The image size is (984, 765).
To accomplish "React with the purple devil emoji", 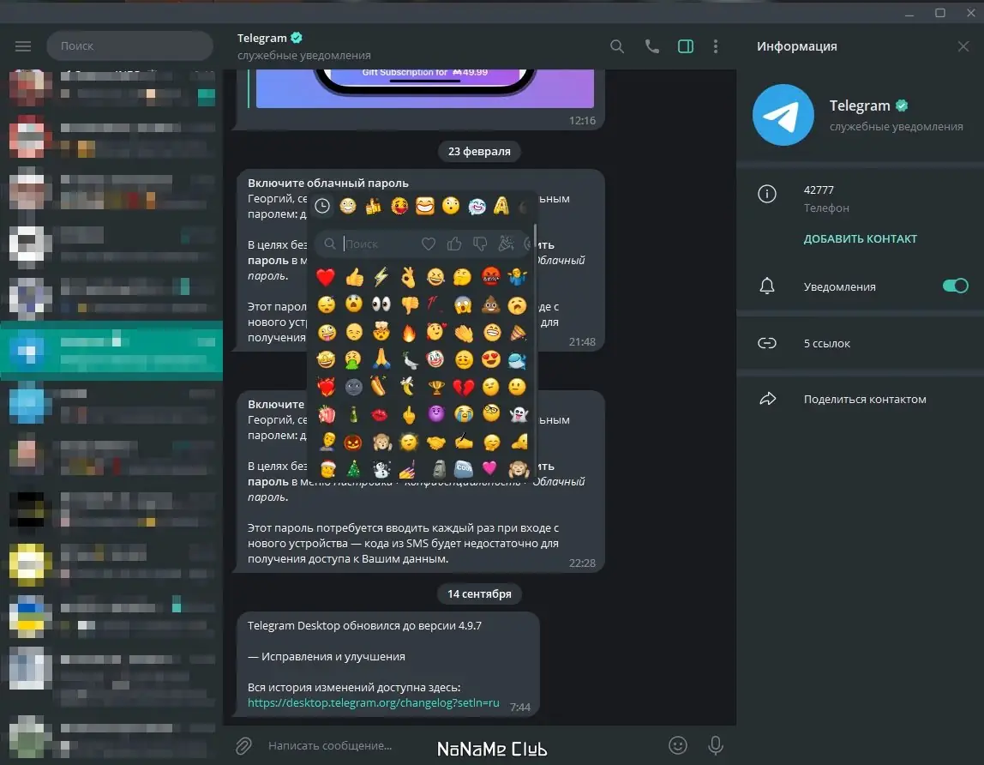I will (x=435, y=413).
